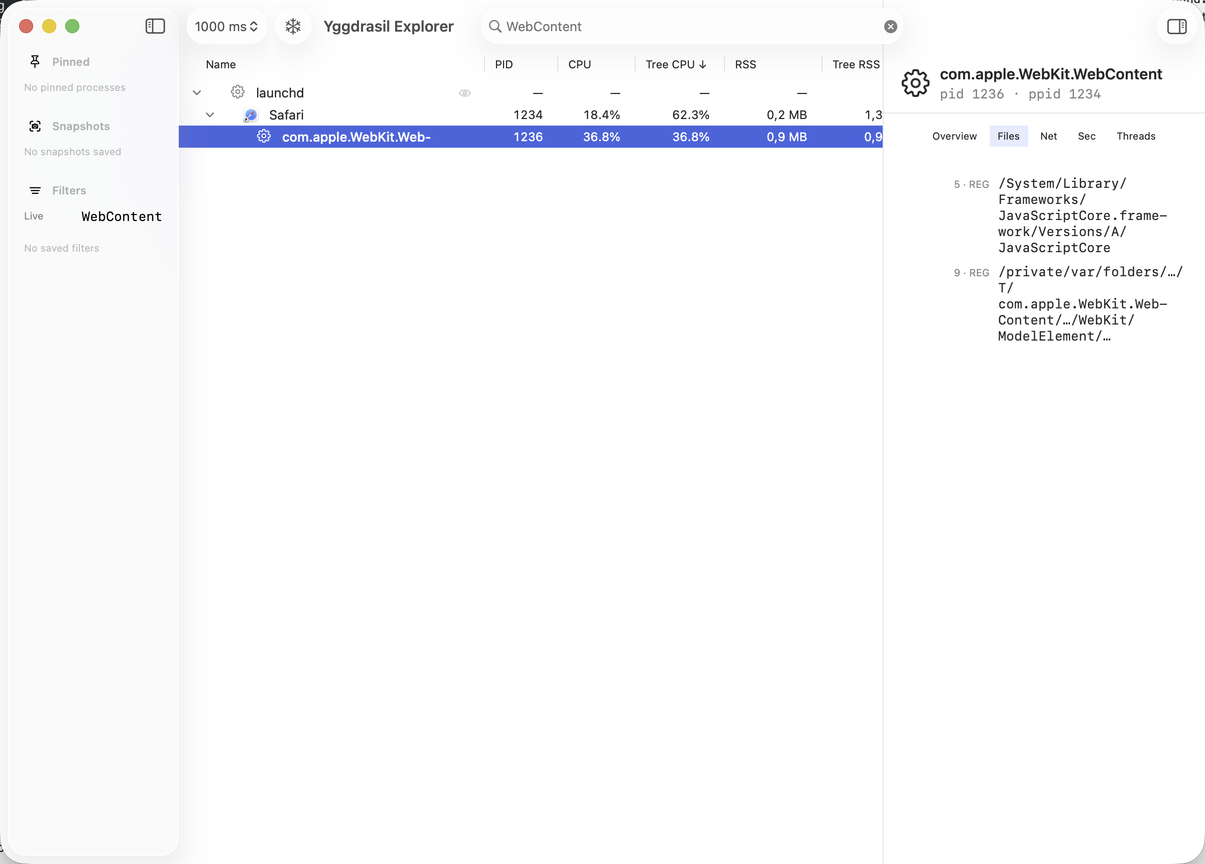Image resolution: width=1205 pixels, height=864 pixels.
Task: Sort by the Tree CPU column
Action: 676,64
